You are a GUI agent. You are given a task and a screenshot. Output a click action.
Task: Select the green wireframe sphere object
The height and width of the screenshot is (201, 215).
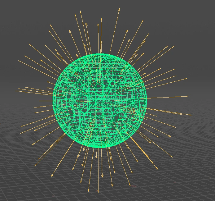[100, 101]
